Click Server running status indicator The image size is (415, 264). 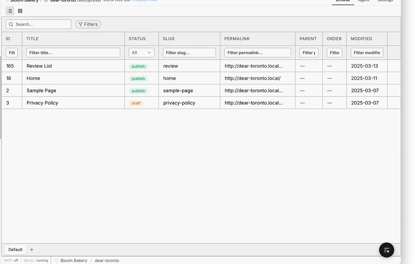coord(36,260)
